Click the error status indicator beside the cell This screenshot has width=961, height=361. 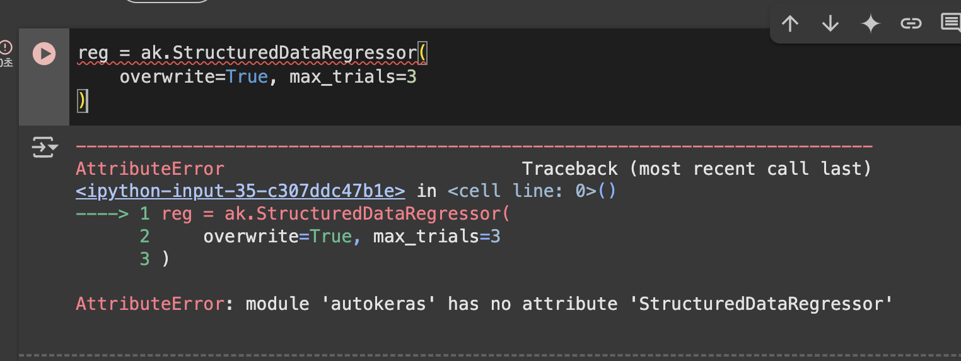pyautogui.click(x=6, y=47)
